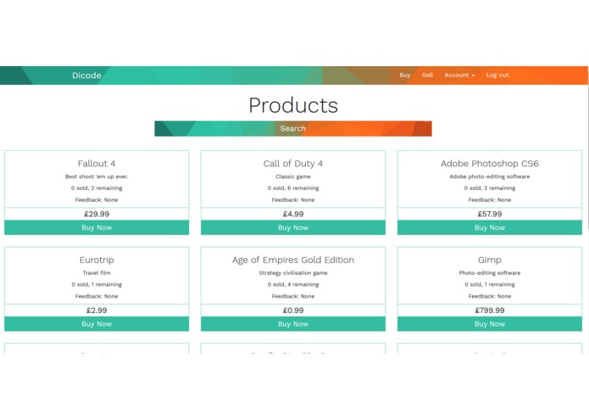Select the Adobe Photoshop CS6 title
The width and height of the screenshot is (589, 419).
click(x=490, y=164)
